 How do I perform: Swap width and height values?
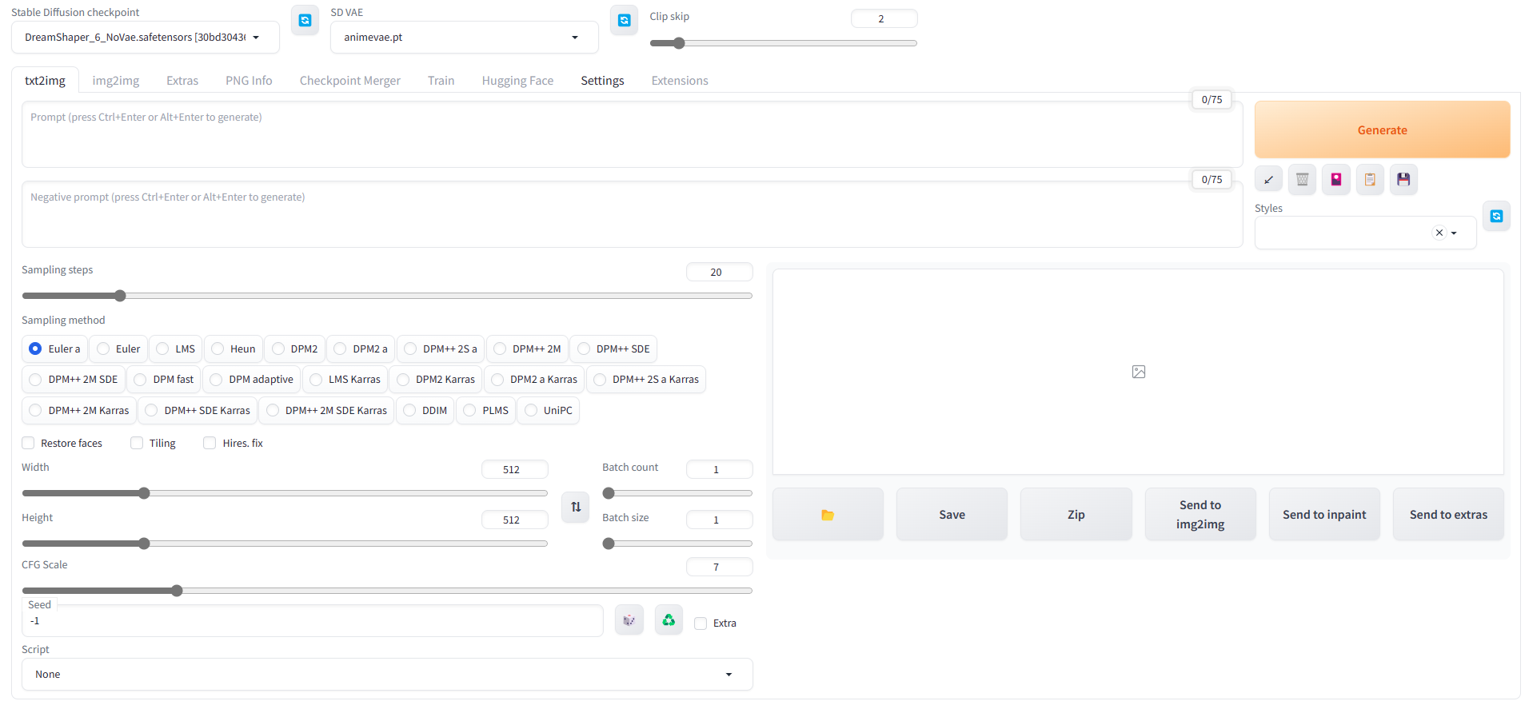click(575, 507)
